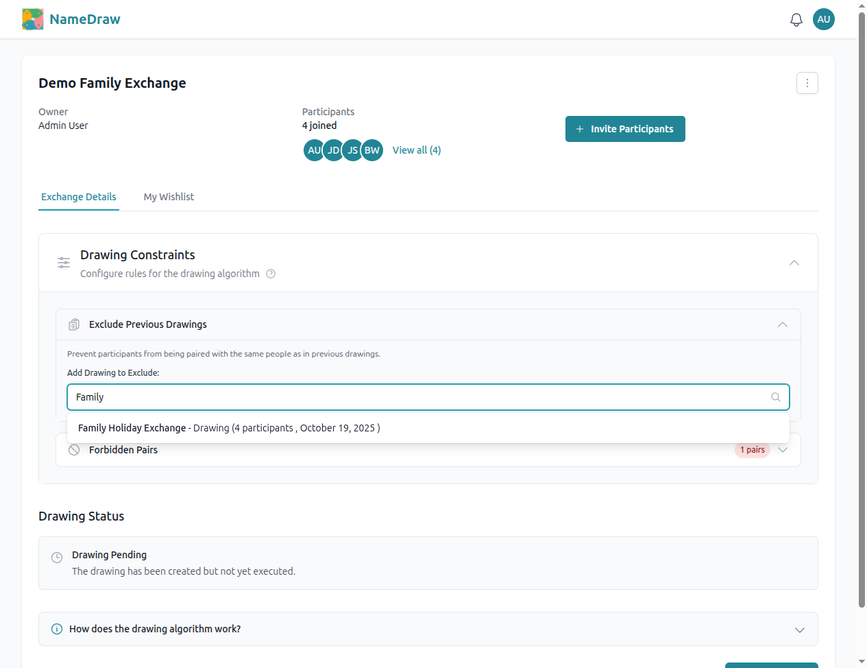Collapse Exclude Previous Drawings section
The height and width of the screenshot is (668, 867).
(782, 324)
